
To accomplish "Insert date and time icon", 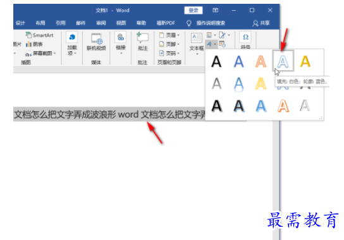I will pyautogui.click(x=223, y=44).
